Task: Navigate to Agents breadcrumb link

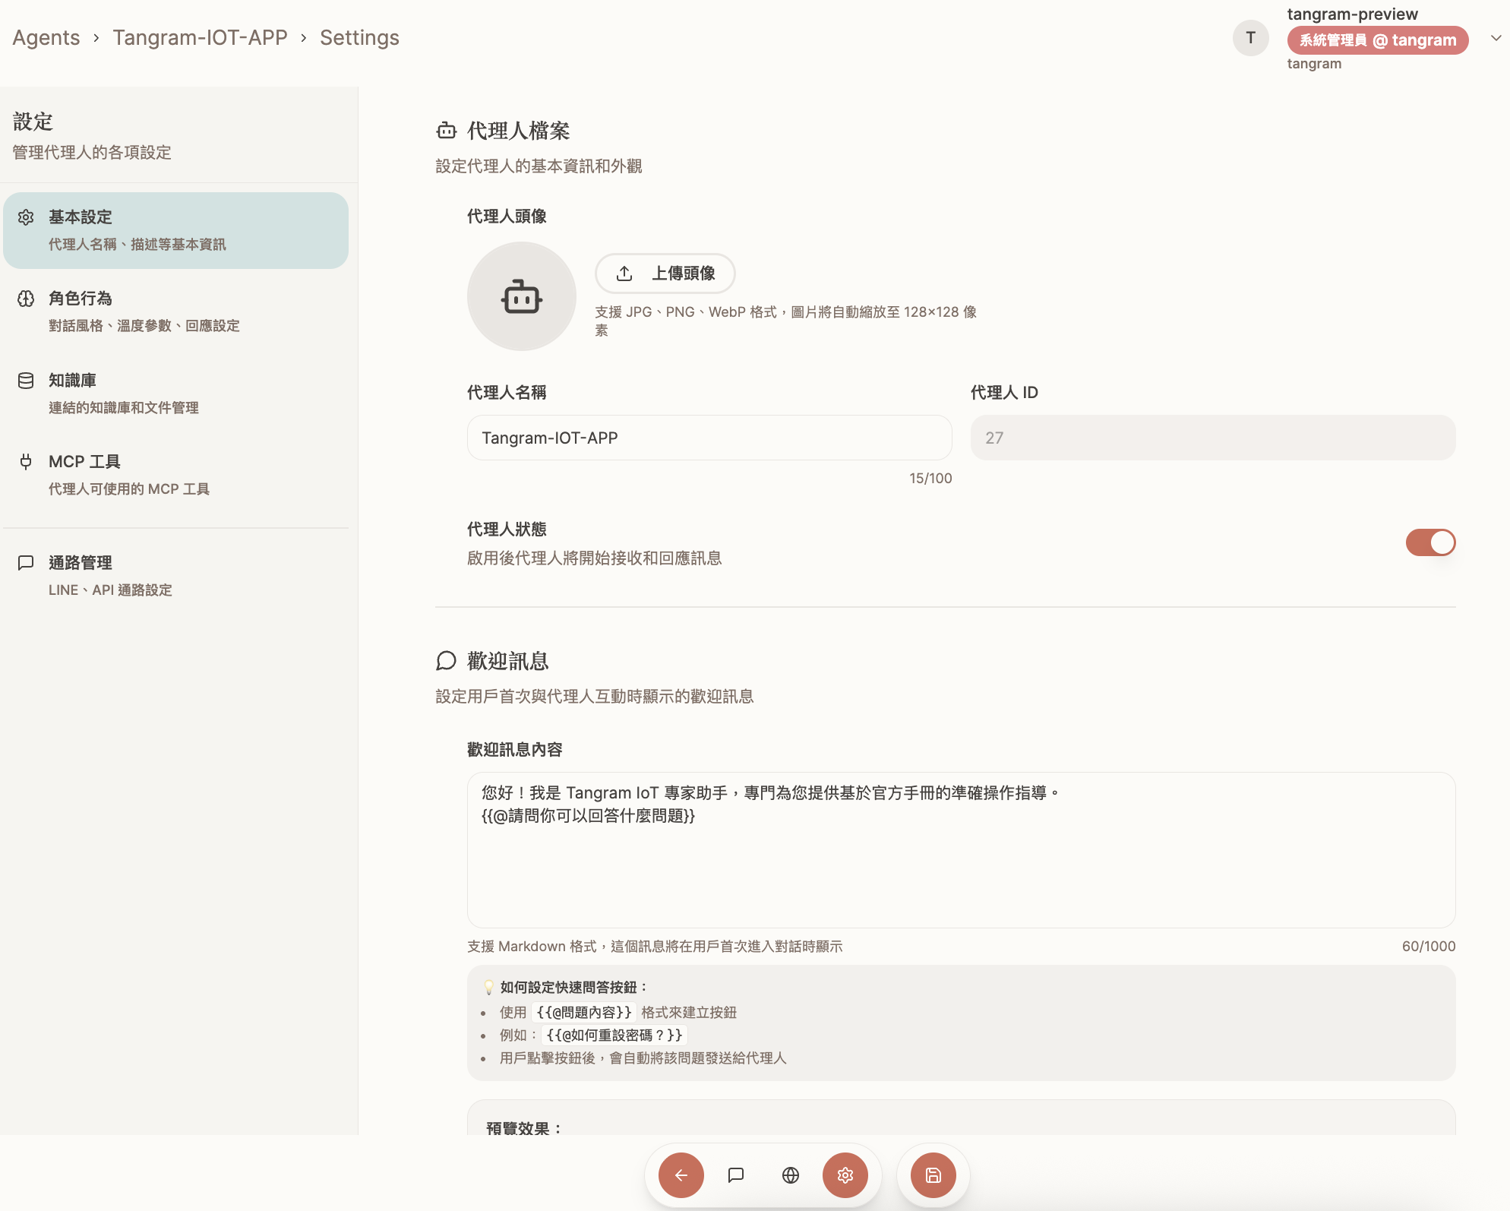Action: pyautogui.click(x=46, y=38)
